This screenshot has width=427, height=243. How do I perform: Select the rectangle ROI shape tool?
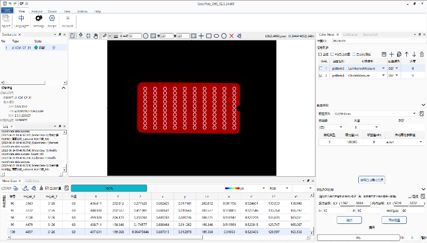pos(209,36)
